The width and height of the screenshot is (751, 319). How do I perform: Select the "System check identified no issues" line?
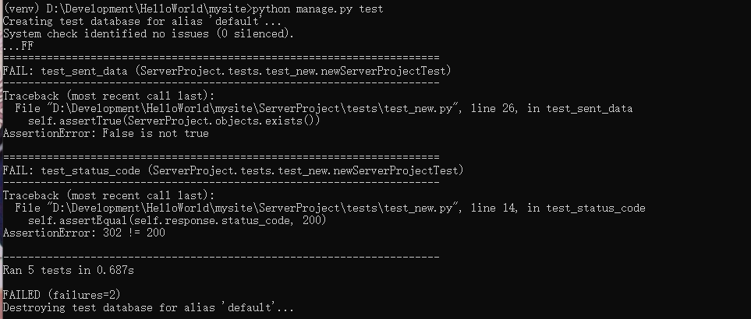point(148,33)
